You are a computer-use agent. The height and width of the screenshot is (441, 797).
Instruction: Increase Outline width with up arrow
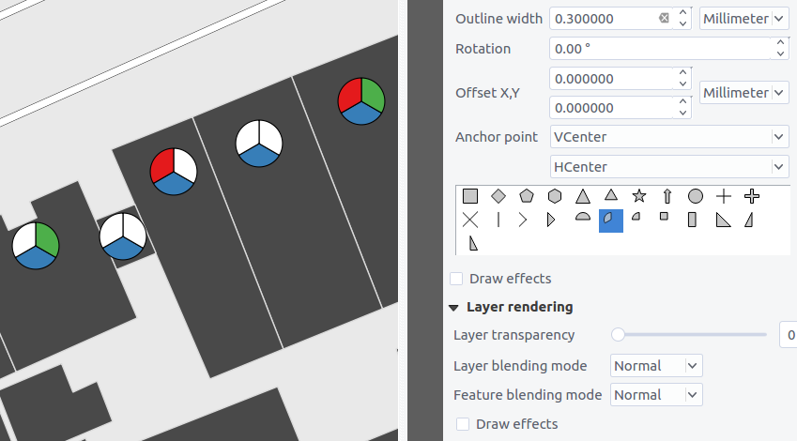click(683, 13)
